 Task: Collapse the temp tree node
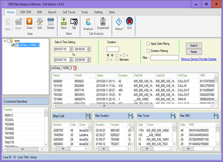pos(5,40)
